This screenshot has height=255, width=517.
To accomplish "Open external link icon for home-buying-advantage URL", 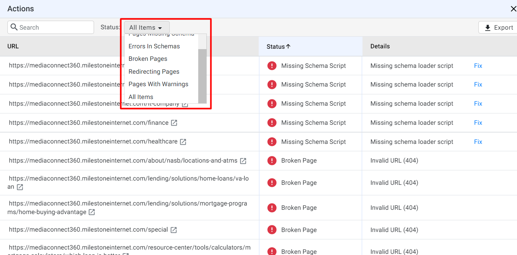I will [x=92, y=212].
